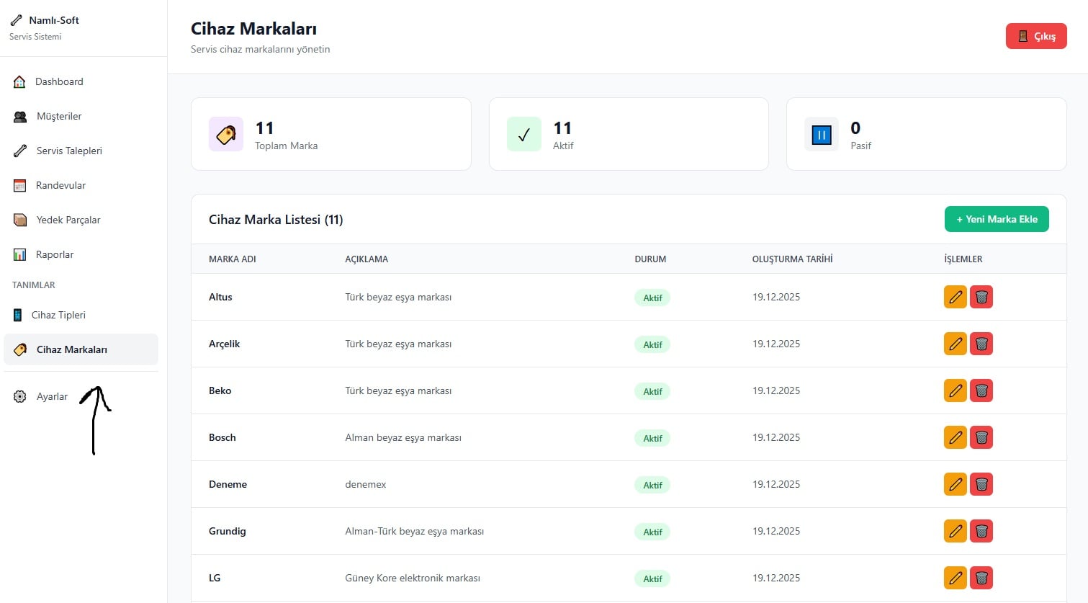Image resolution: width=1088 pixels, height=603 pixels.
Task: Click the Müşteriler people icon
Action: pos(20,116)
